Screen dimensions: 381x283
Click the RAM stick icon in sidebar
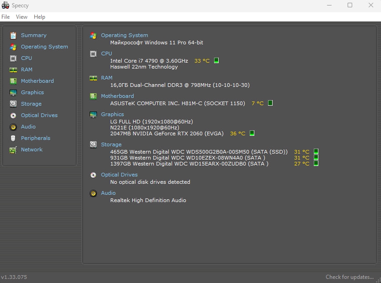[x=13, y=69]
